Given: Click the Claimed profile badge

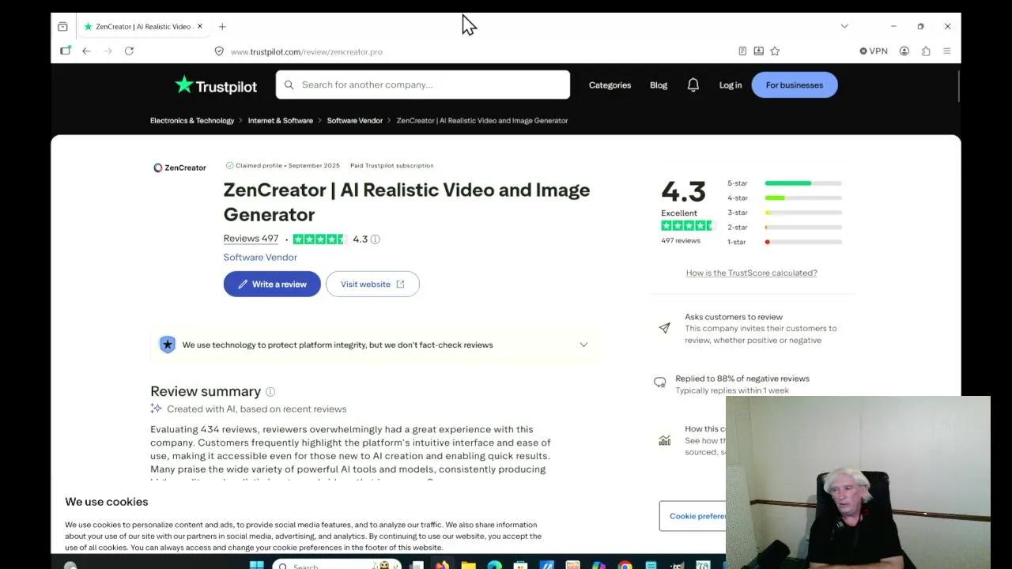Looking at the screenshot, I should click(282, 166).
